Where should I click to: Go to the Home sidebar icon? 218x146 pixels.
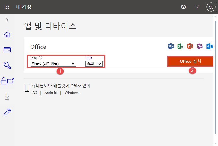pos(7,35)
